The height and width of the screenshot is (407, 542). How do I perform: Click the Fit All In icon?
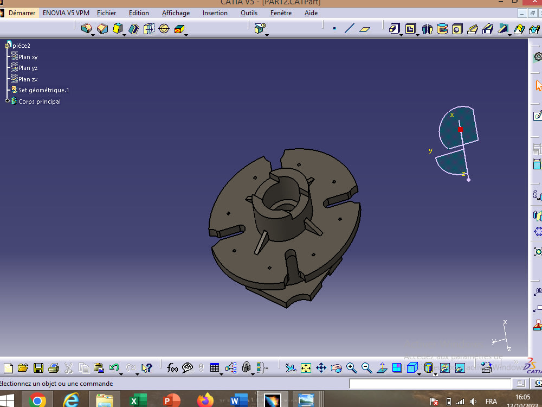[x=306, y=368]
